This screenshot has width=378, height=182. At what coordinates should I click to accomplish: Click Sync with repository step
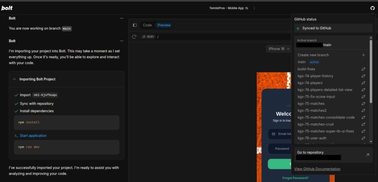coord(37,103)
